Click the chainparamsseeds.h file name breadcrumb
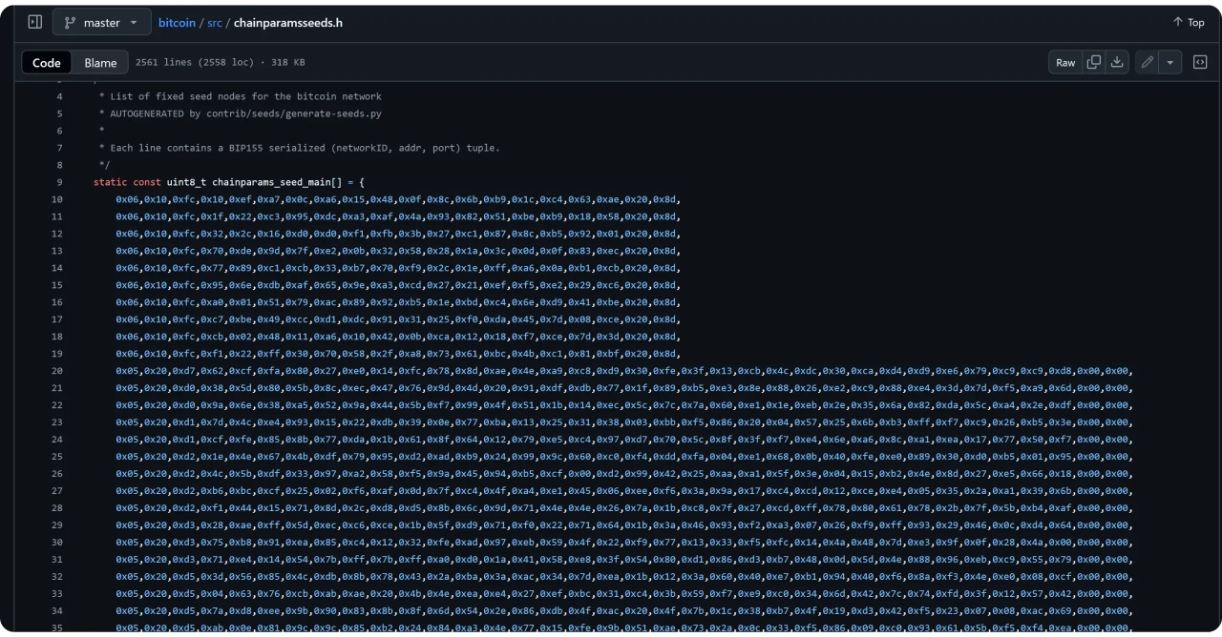1222x637 pixels. pos(287,22)
